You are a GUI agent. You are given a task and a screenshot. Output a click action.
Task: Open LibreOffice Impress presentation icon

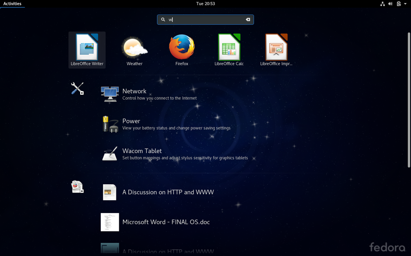click(276, 50)
